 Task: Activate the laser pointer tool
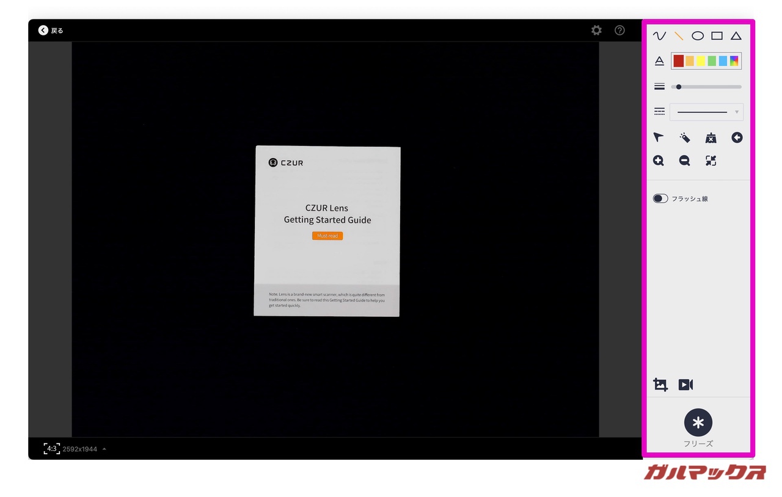point(685,138)
